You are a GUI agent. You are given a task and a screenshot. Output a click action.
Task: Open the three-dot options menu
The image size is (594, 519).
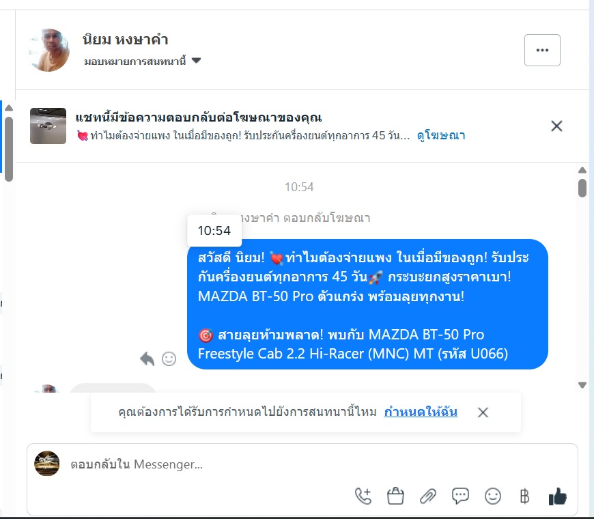(x=542, y=50)
